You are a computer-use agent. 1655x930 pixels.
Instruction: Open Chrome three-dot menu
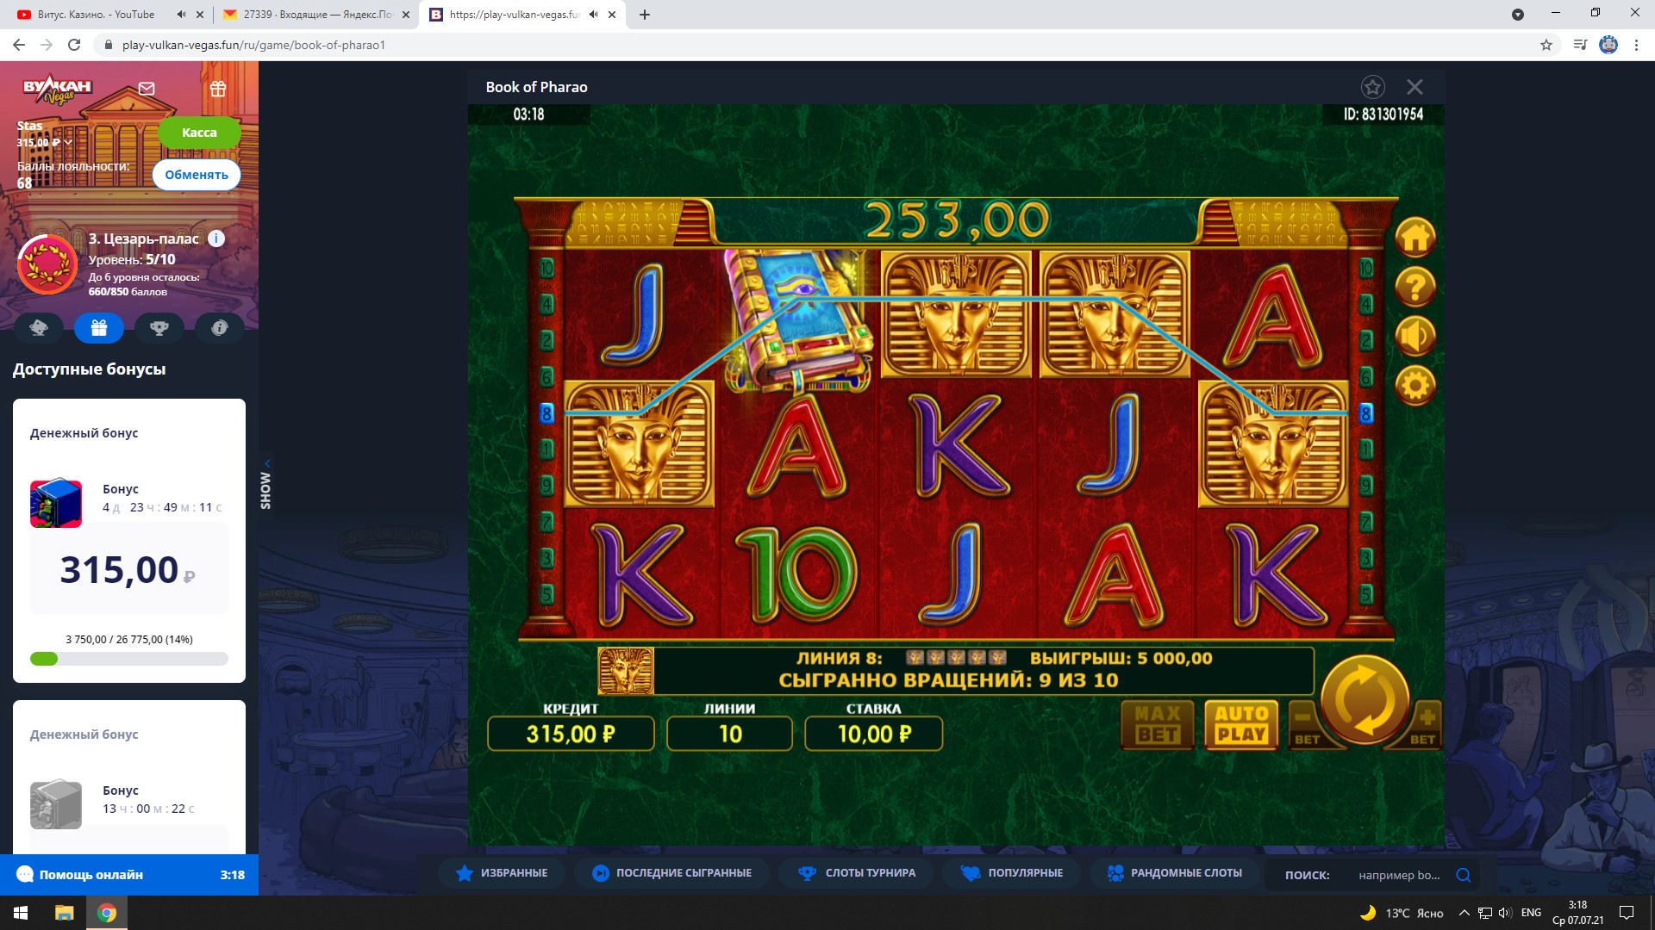point(1636,45)
